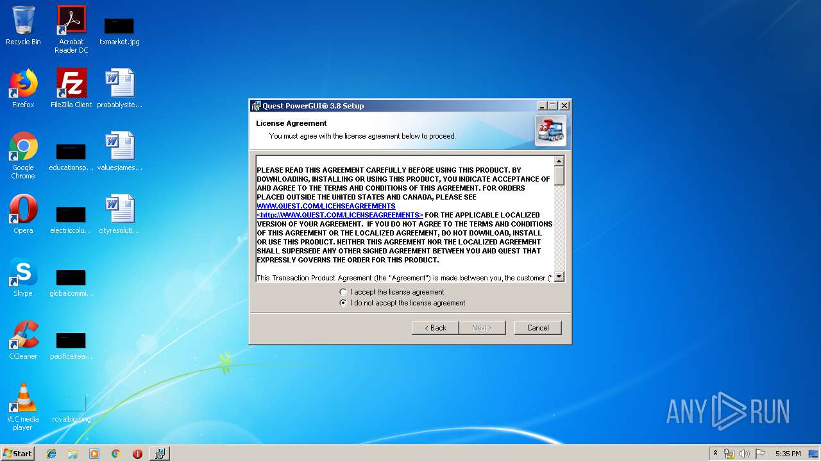Open VLC media player shortcut
The image size is (821, 462).
tap(23, 407)
